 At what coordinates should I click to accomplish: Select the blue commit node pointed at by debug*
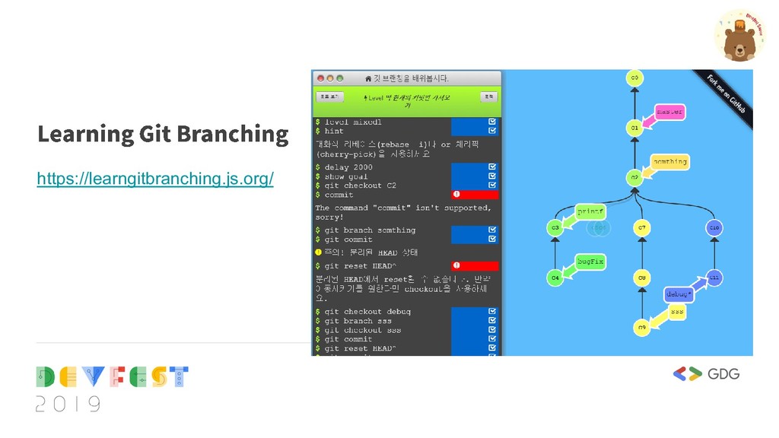pos(714,278)
